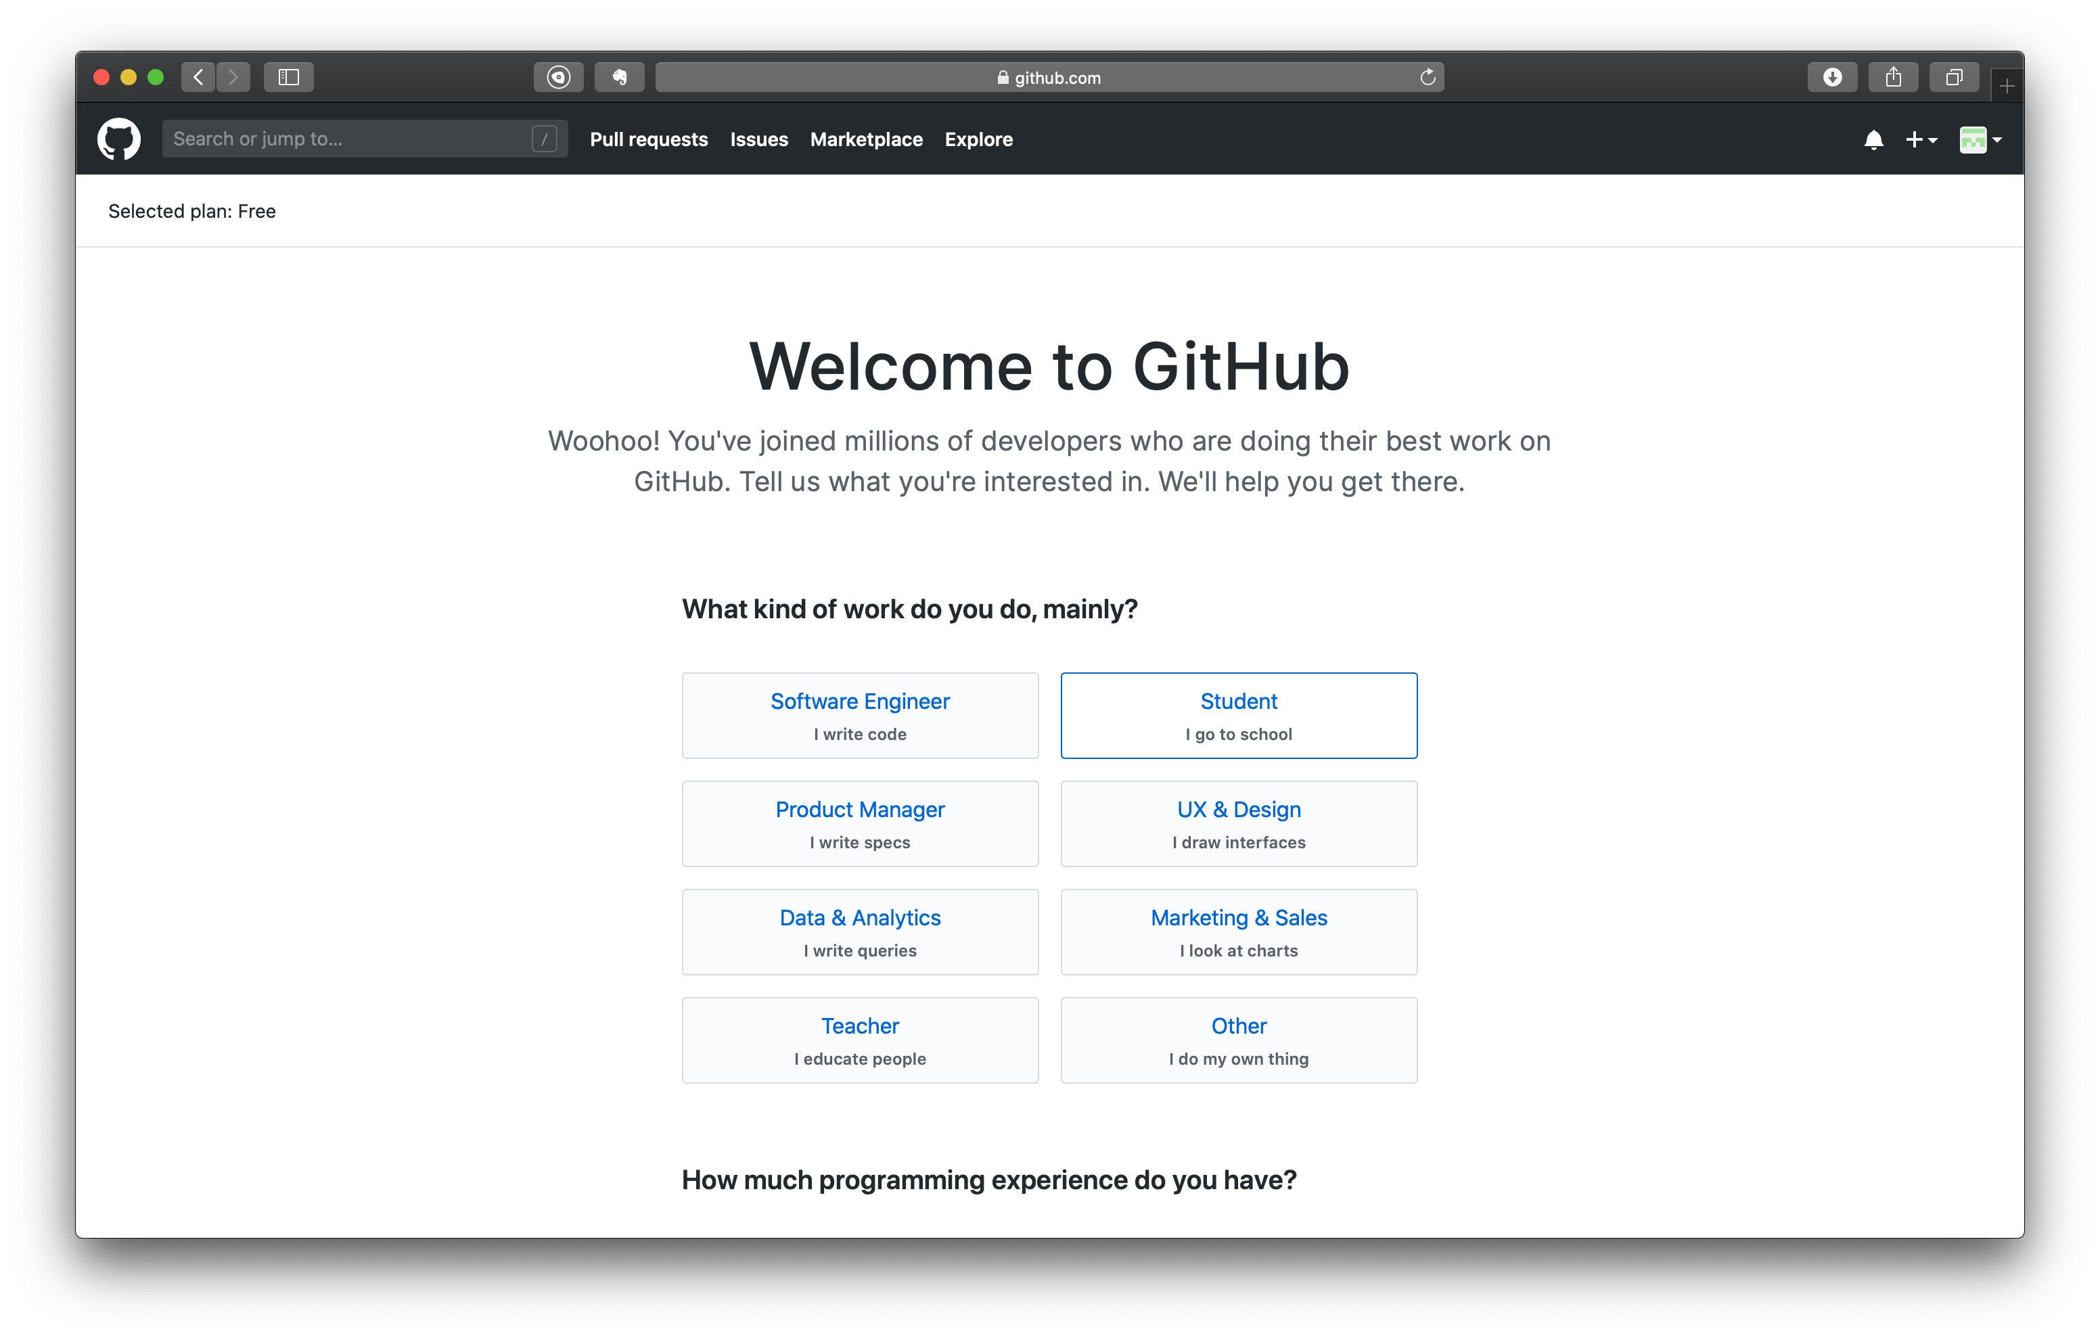Expand the plus create-new dropdown
The image size is (2100, 1338).
(1921, 139)
